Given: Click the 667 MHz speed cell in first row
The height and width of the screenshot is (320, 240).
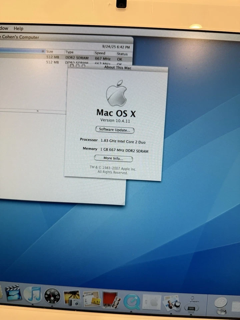Looking at the screenshot, I should (x=103, y=59).
